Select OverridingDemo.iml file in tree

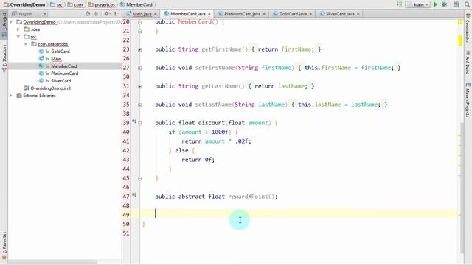pyautogui.click(x=50, y=88)
